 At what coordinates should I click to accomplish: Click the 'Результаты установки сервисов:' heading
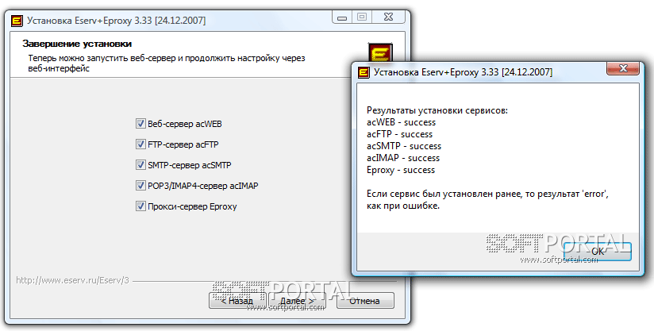click(x=437, y=111)
